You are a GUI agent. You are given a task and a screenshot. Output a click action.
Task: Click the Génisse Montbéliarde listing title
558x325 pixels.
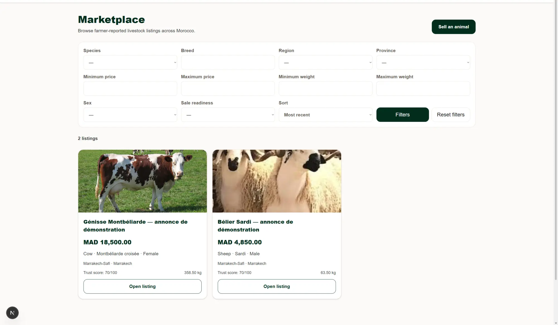[x=135, y=226]
